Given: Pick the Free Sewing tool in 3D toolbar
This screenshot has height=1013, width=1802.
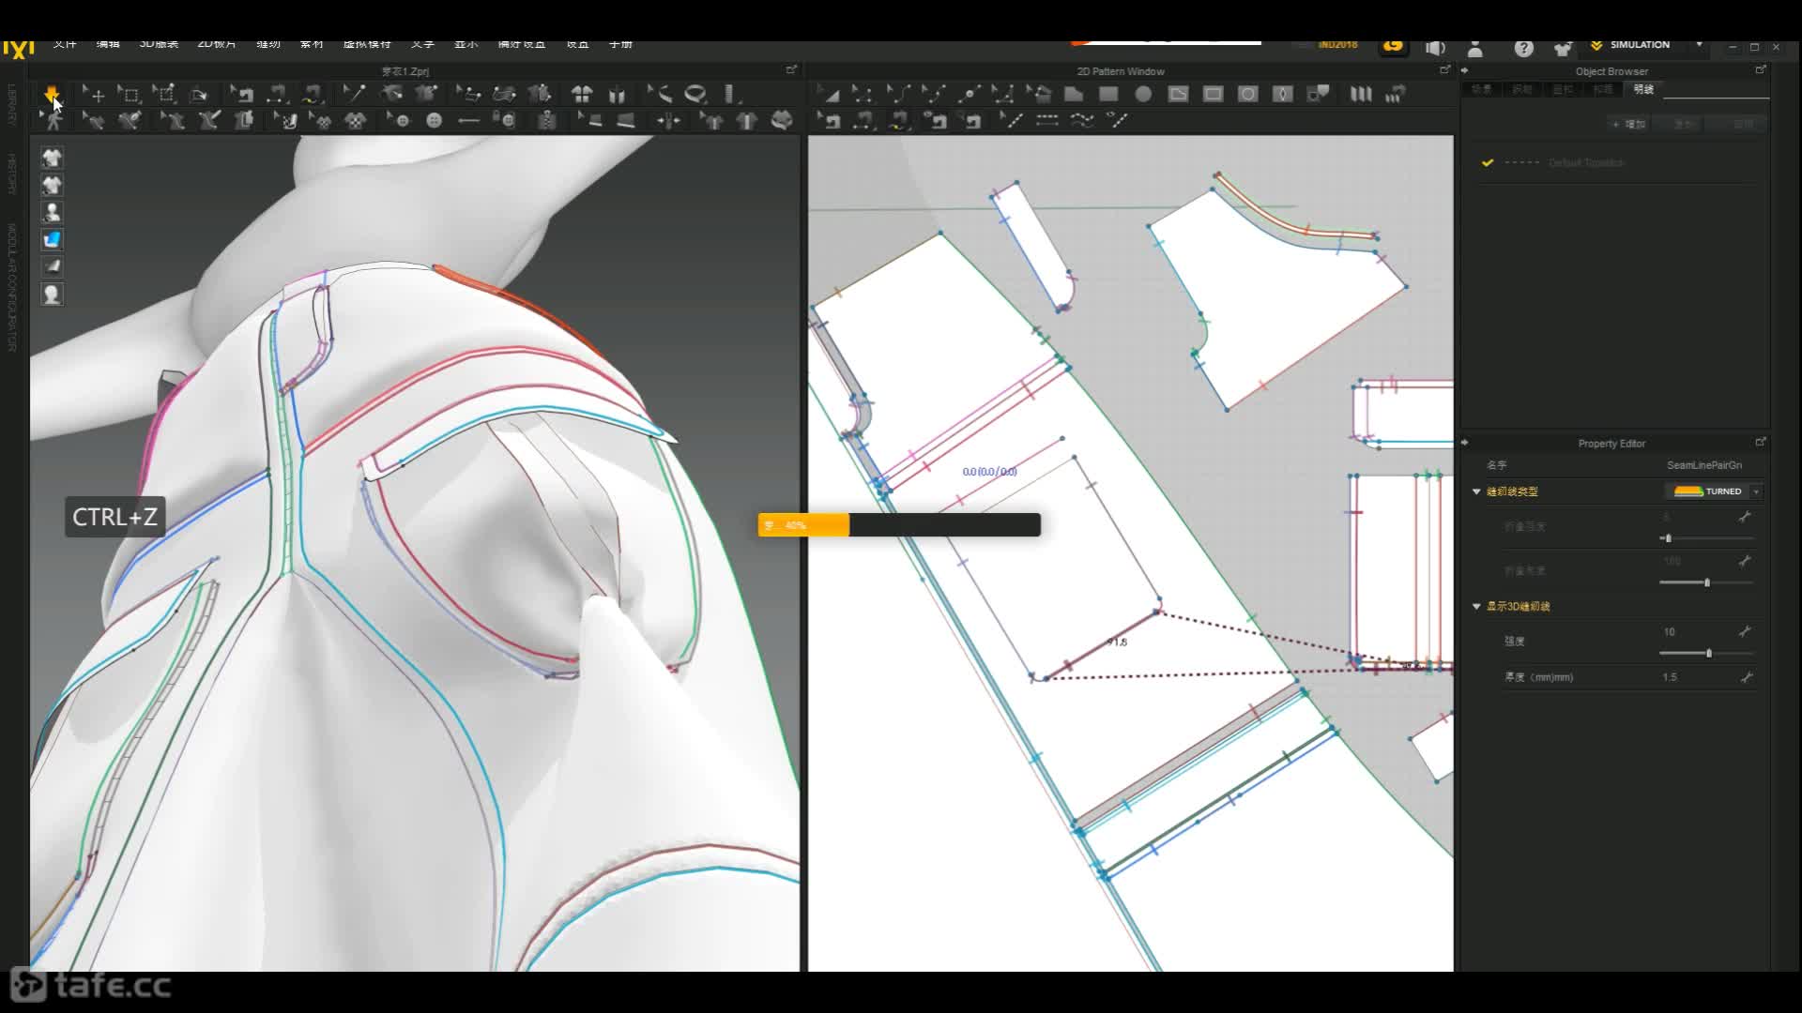Looking at the screenshot, I should click(312, 94).
